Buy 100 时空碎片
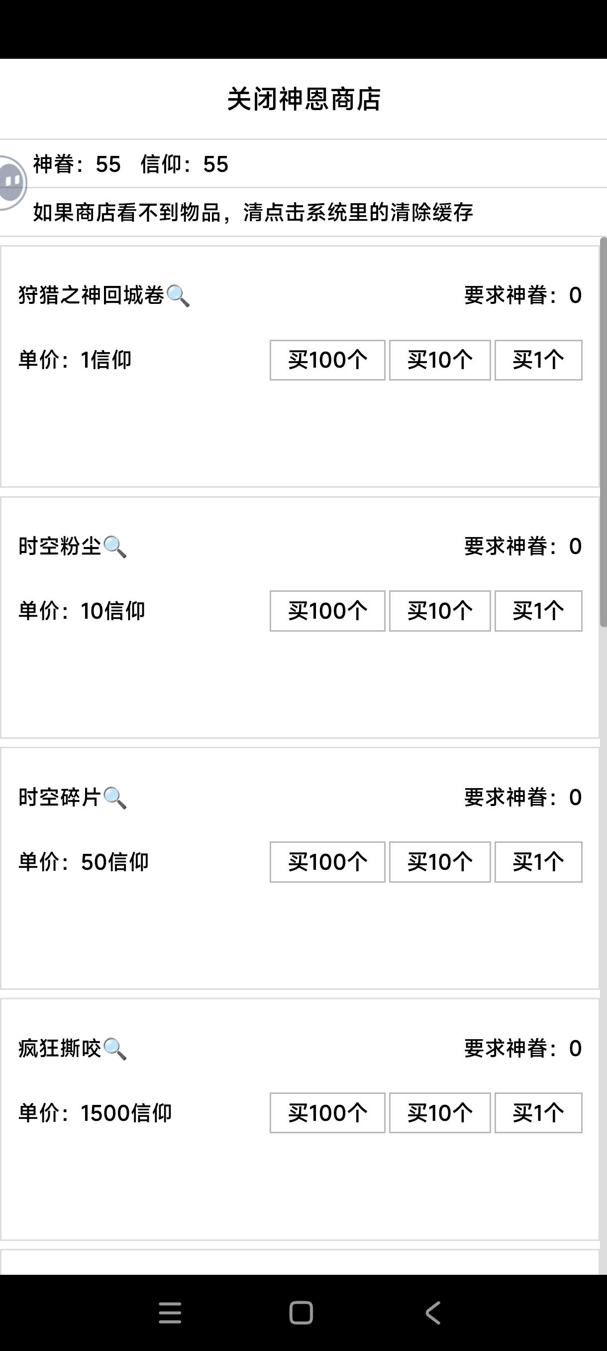This screenshot has width=607, height=1351. pos(327,862)
